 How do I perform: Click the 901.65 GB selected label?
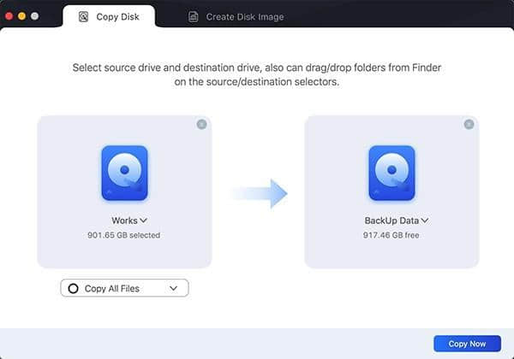click(x=124, y=235)
